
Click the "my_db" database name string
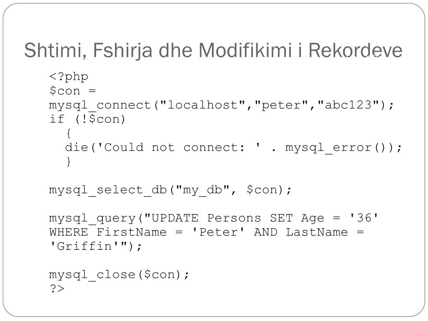pyautogui.click(x=203, y=190)
